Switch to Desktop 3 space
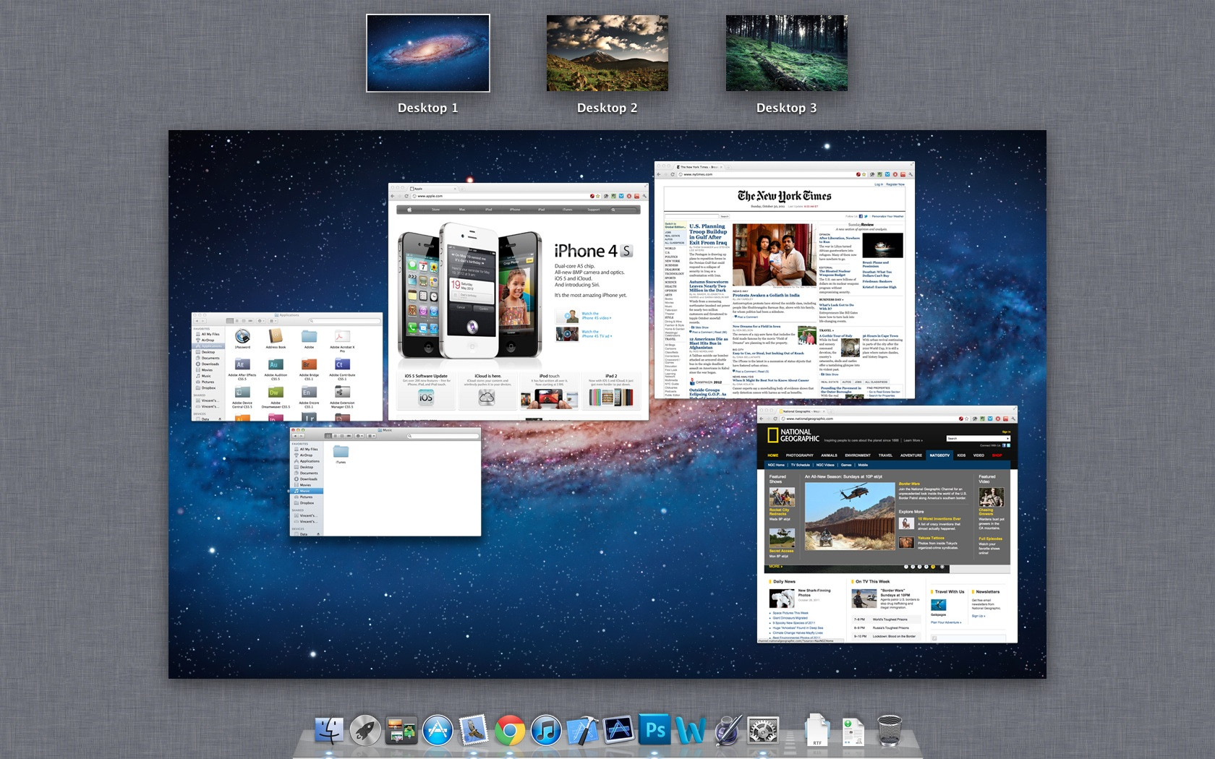Viewport: 1215px width, 759px height. point(787,53)
